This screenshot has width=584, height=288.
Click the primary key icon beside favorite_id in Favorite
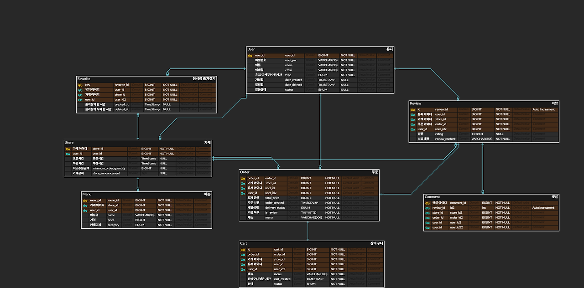80,85
